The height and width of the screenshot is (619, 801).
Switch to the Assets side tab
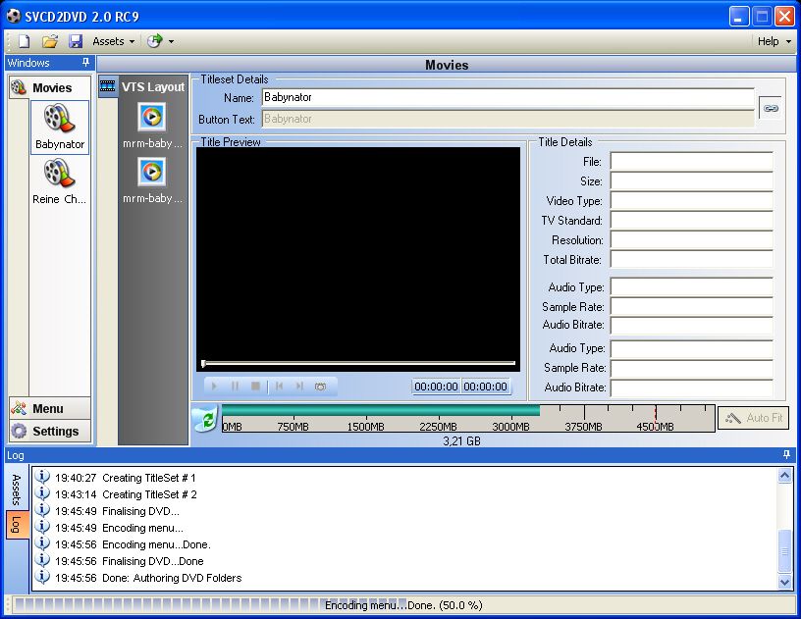(x=17, y=489)
